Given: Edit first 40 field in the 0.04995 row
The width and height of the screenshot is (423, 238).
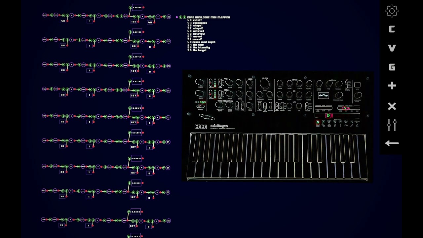Looking at the screenshot, I should 63,21.
